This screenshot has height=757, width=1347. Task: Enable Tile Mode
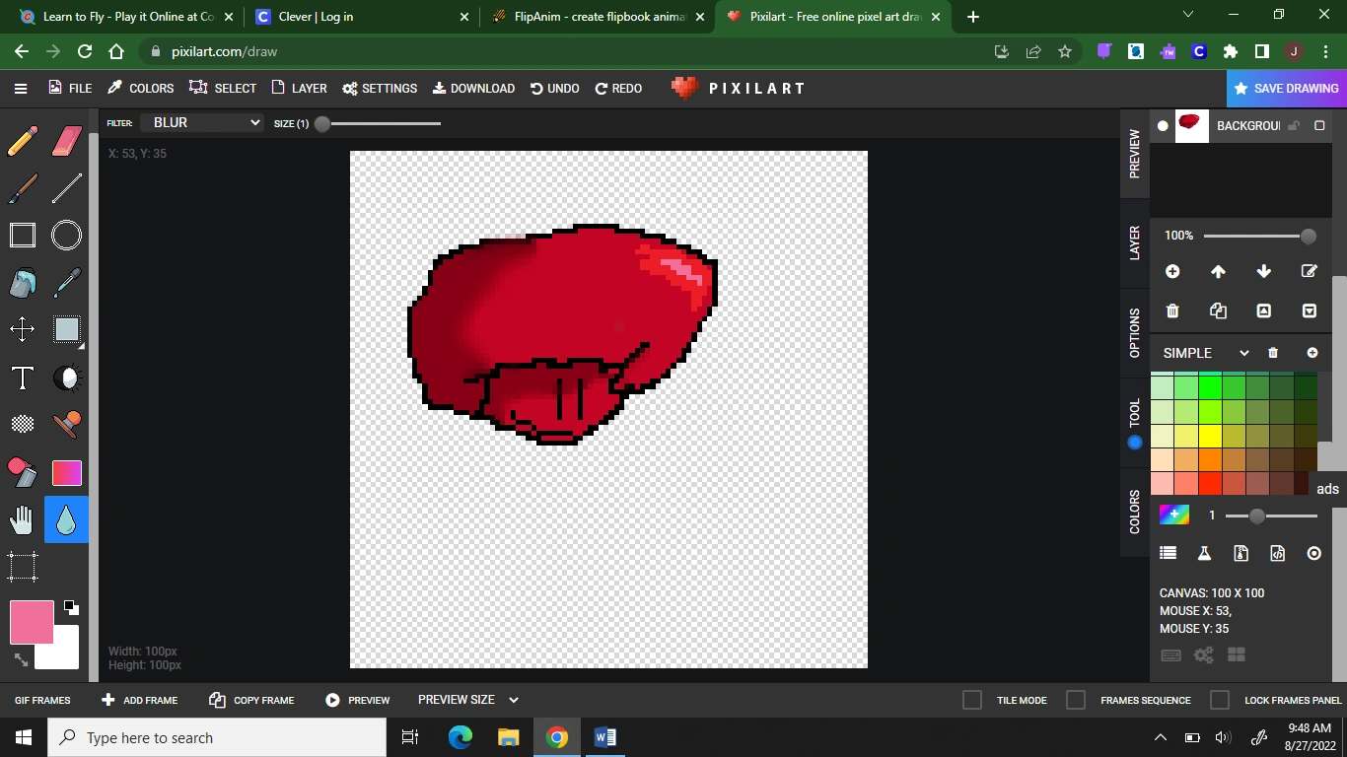(971, 700)
